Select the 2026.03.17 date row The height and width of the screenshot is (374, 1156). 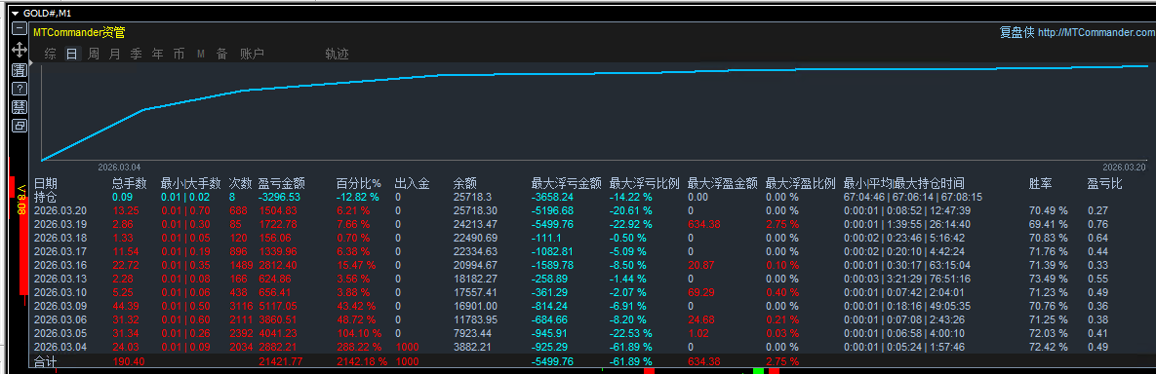coord(61,251)
